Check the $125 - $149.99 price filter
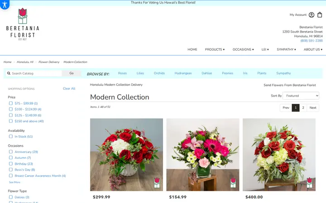Image resolution: width=326 pixels, height=203 pixels. coord(11,115)
